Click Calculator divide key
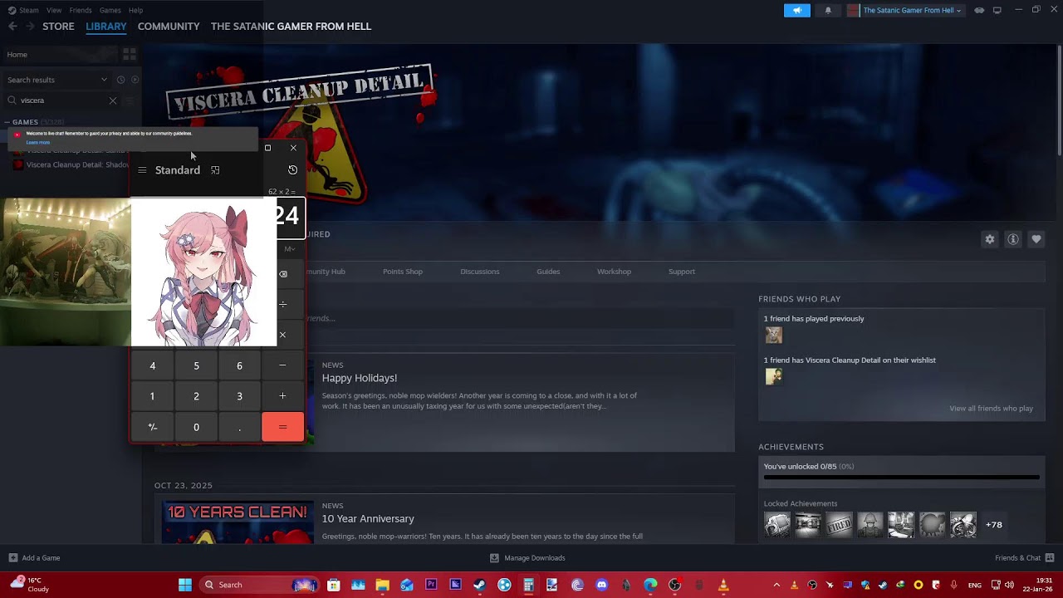Image resolution: width=1063 pixels, height=598 pixels. point(282,305)
